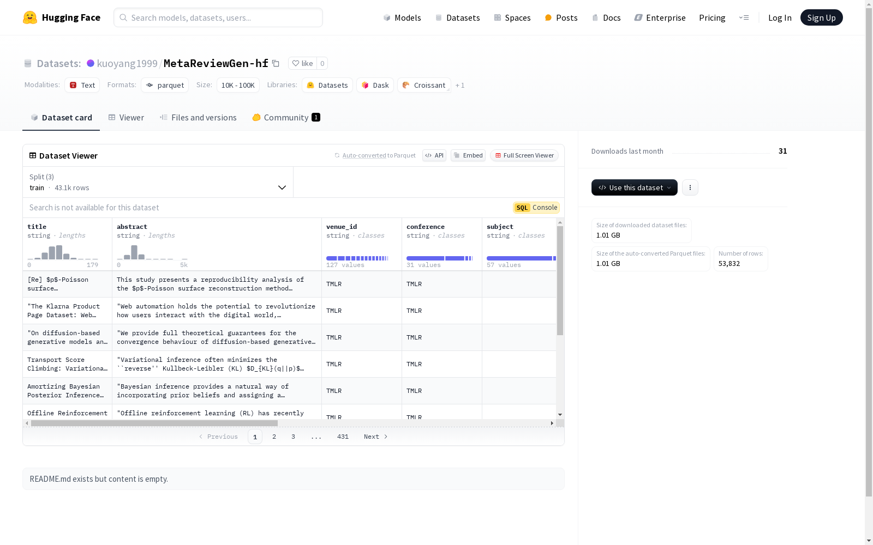Expand the Split train dropdown
This screenshot has height=545, width=873.
[158, 182]
